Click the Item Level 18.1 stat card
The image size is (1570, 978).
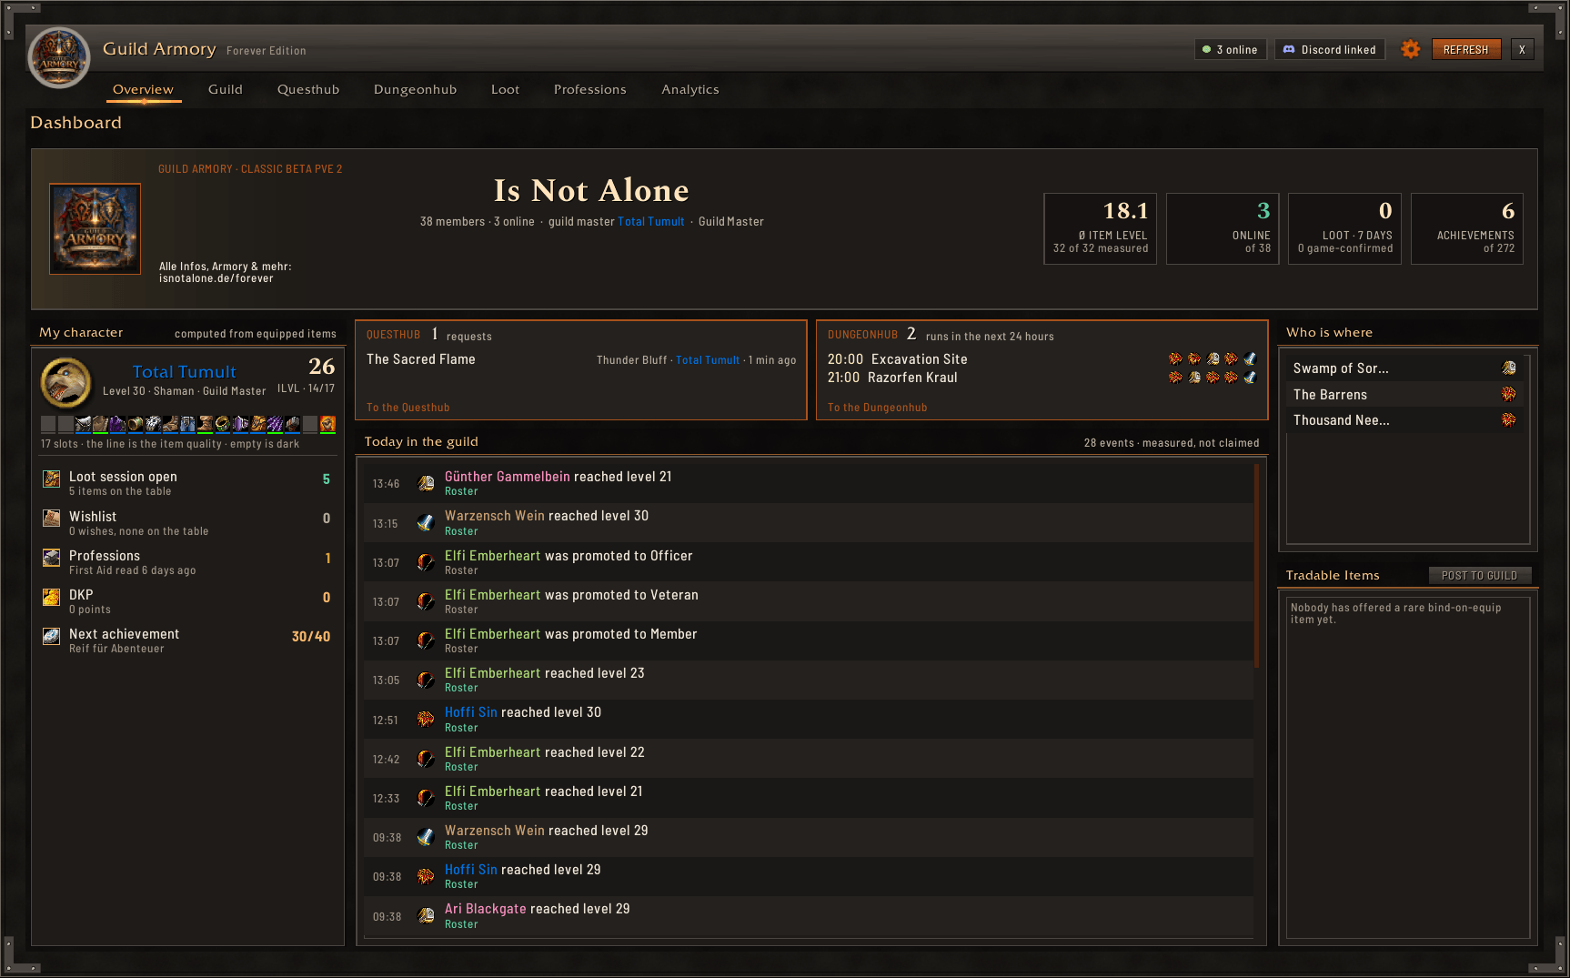1100,228
